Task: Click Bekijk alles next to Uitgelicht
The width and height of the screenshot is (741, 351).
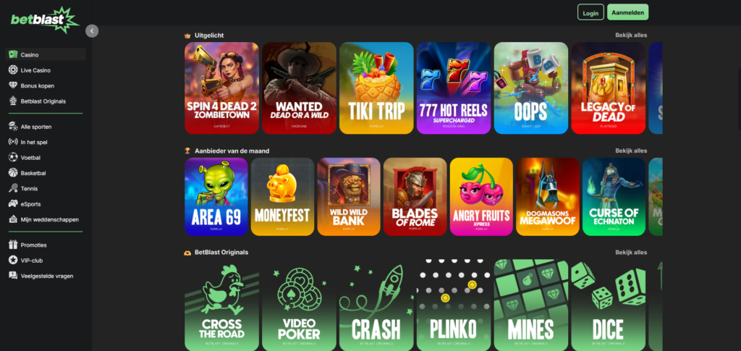Action: coord(631,35)
